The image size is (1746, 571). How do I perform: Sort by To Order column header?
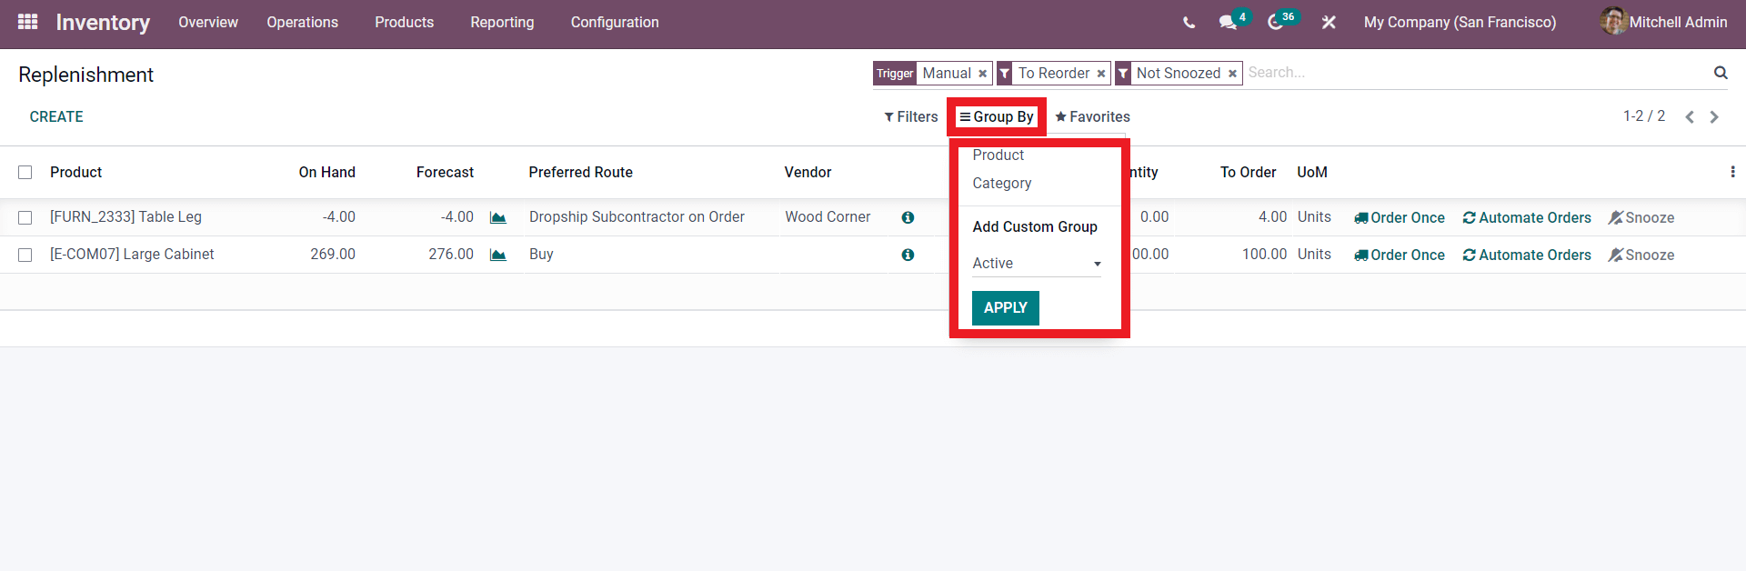pos(1248,172)
